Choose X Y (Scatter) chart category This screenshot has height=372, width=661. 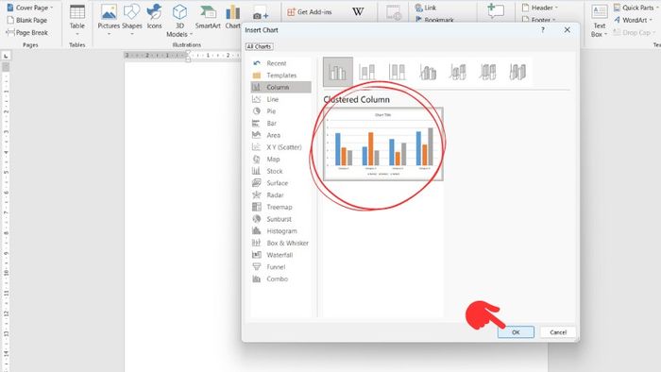pyautogui.click(x=280, y=147)
